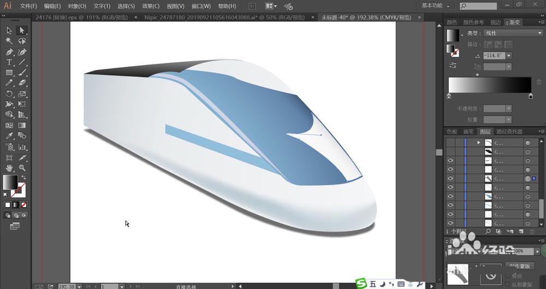546x289 pixels.
Task: Select the Artboard tool
Action: tap(9, 157)
